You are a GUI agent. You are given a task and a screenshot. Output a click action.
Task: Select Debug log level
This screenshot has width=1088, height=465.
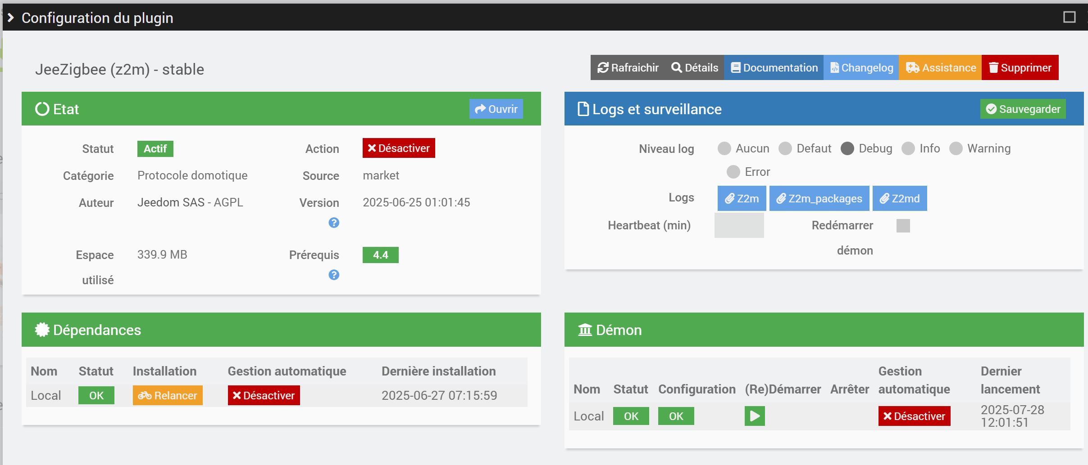click(847, 148)
